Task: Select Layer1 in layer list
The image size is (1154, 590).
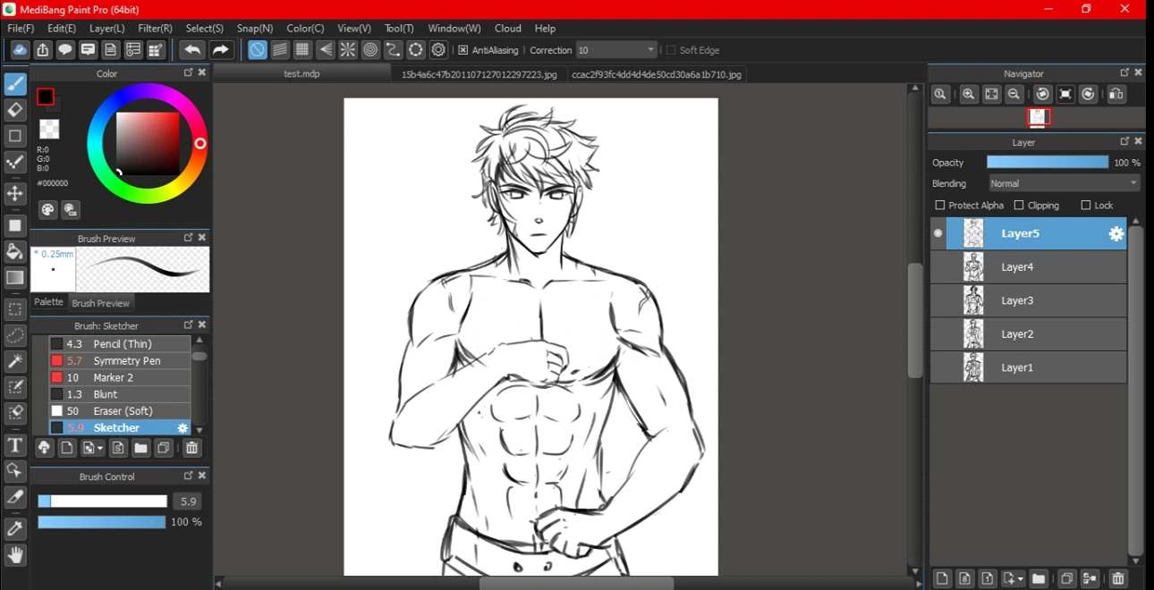Action: 1029,367
